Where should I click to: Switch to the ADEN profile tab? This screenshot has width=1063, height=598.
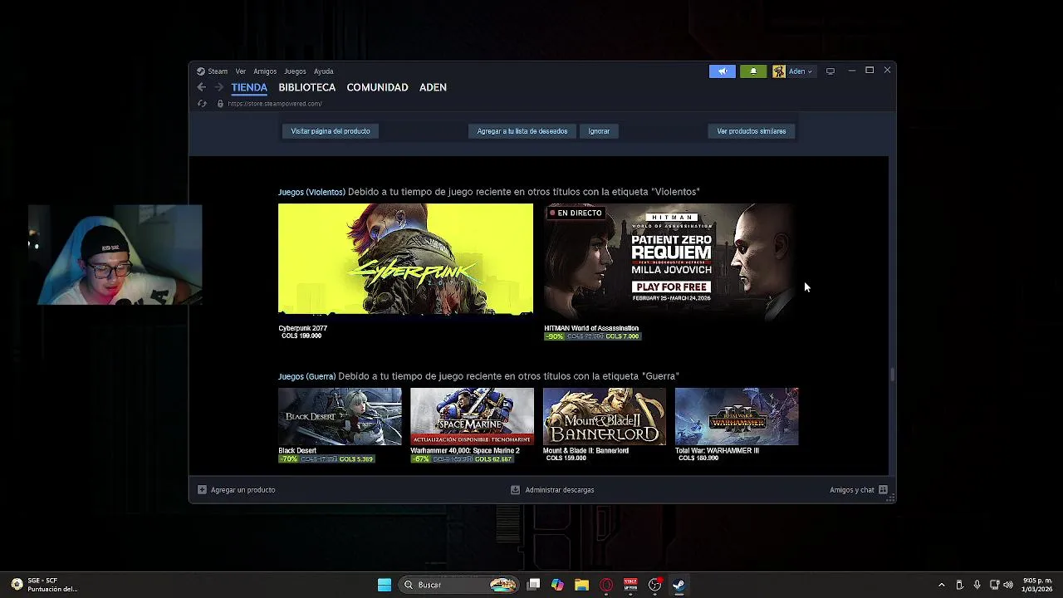433,87
